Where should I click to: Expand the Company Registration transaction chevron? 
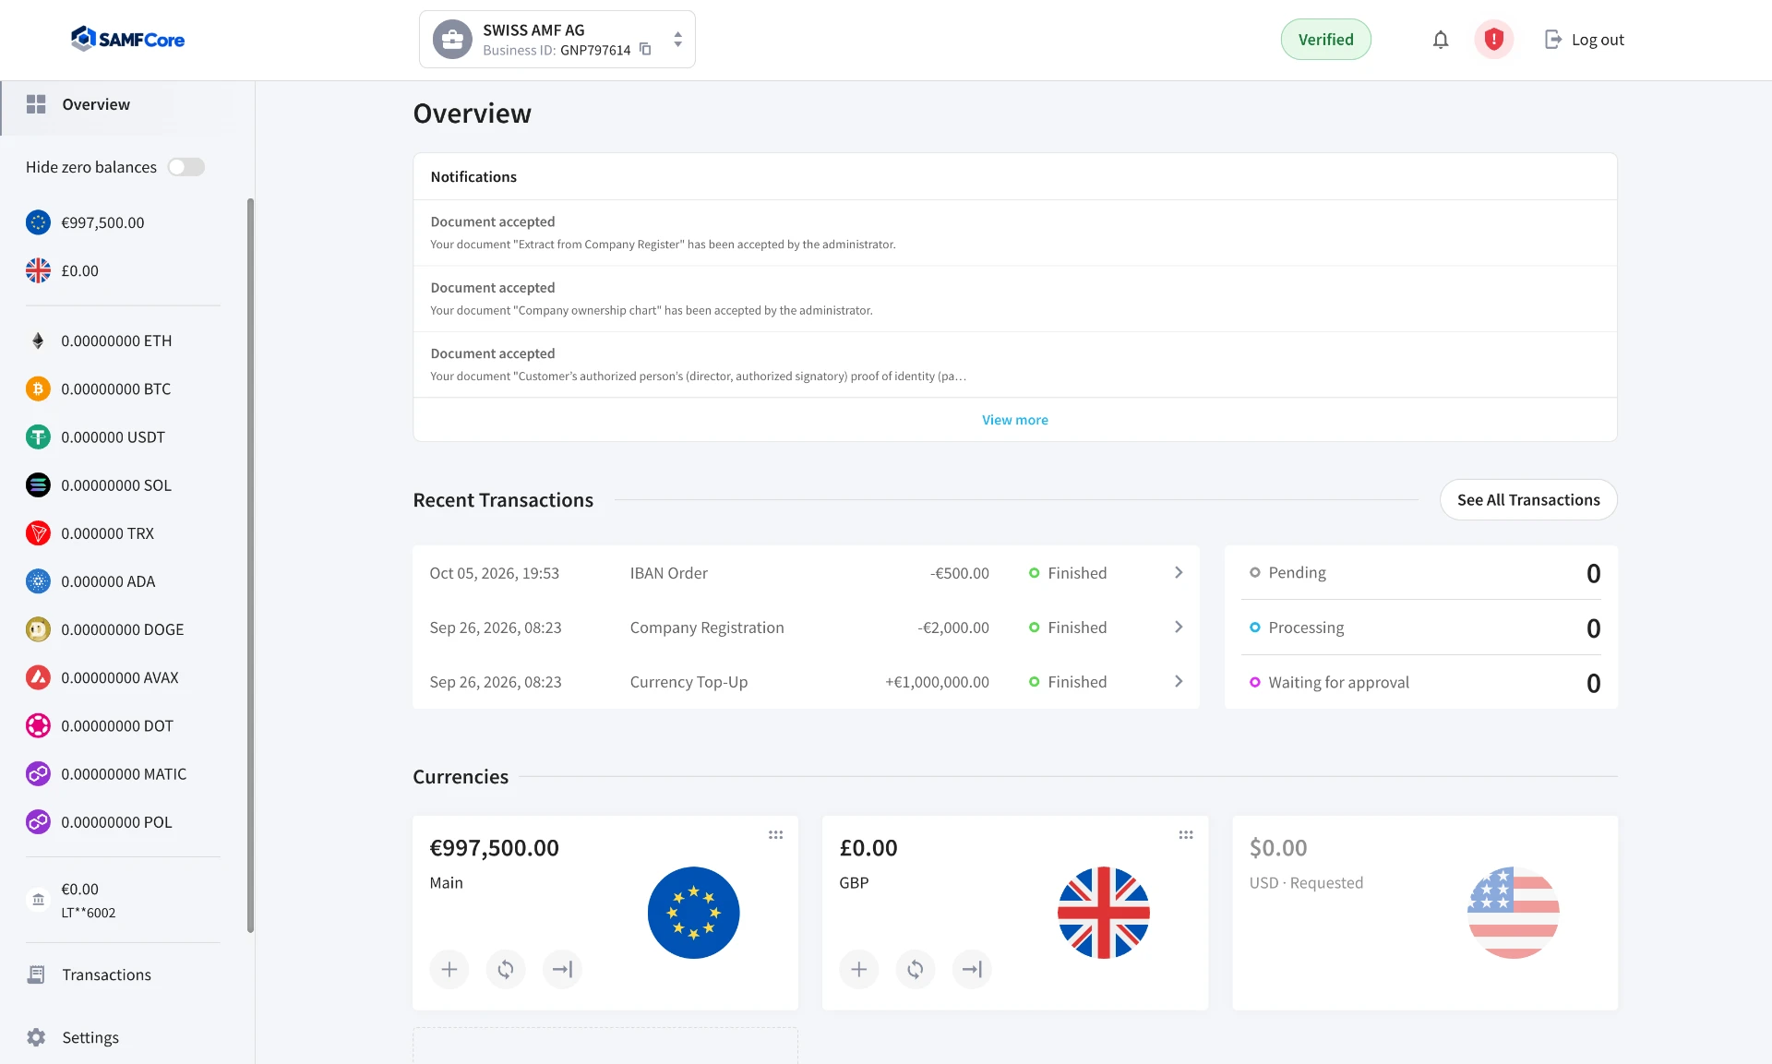click(x=1179, y=628)
